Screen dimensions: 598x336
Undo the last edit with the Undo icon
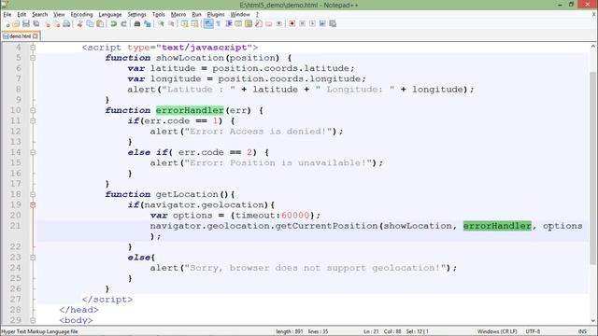[113, 24]
